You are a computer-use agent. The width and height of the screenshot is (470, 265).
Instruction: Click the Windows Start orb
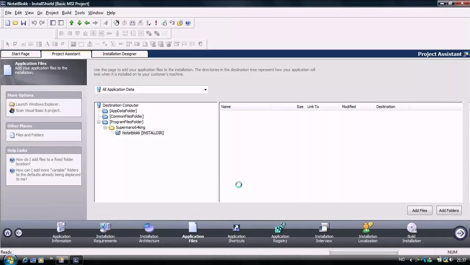[x=10, y=260]
